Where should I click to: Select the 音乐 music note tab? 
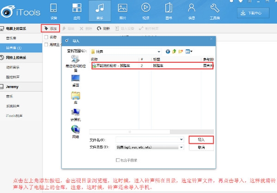100,11
